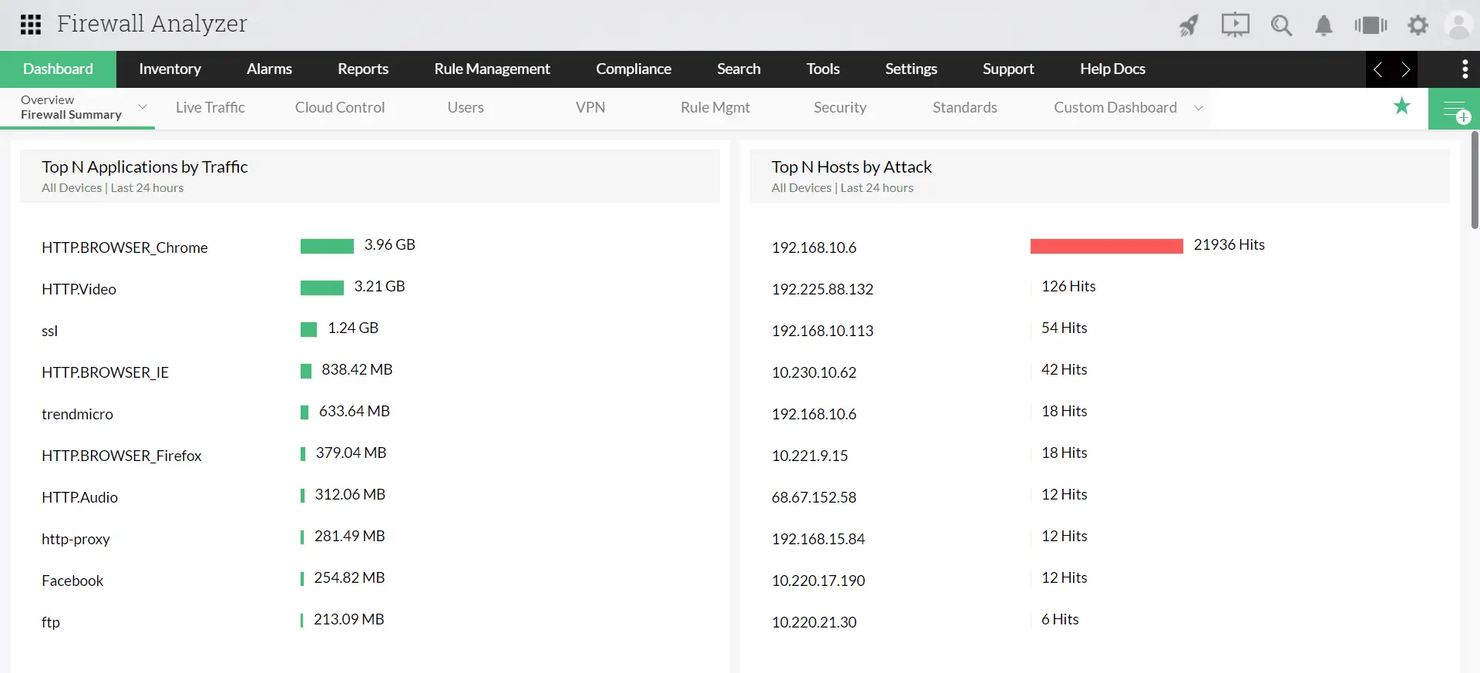Open the Rule Management menu
Viewport: 1480px width, 673px height.
point(492,69)
